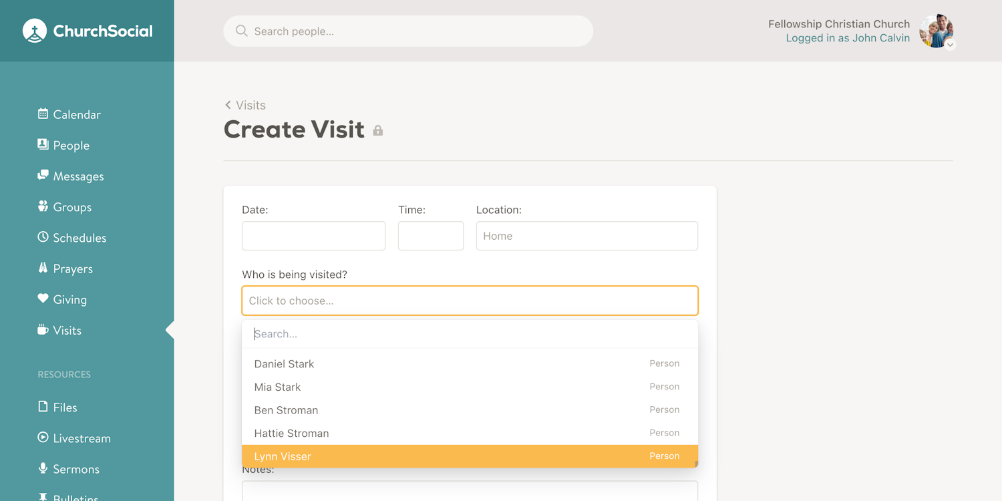Click the People icon in sidebar
Viewport: 1002px width, 501px height.
click(x=43, y=144)
